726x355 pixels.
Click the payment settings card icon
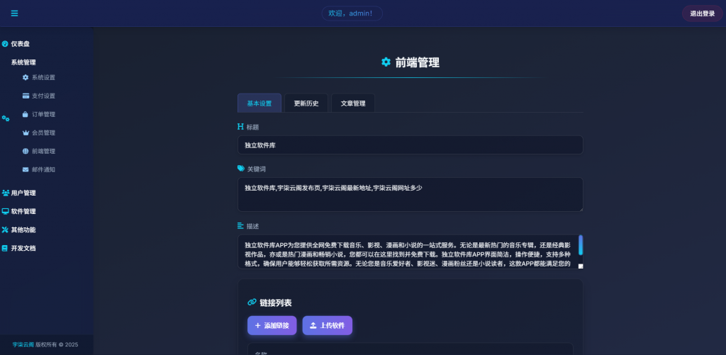pyautogui.click(x=26, y=96)
